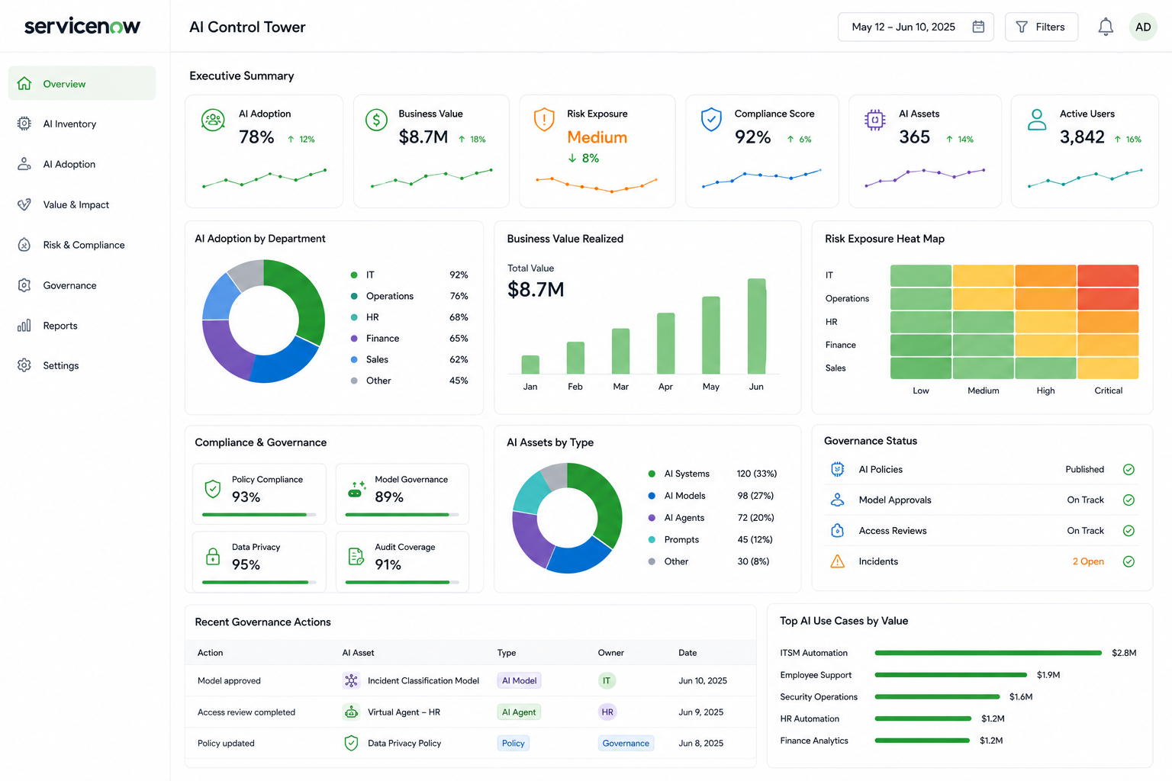This screenshot has width=1172, height=781.
Task: Click the Business Value dollar icon
Action: [376, 120]
